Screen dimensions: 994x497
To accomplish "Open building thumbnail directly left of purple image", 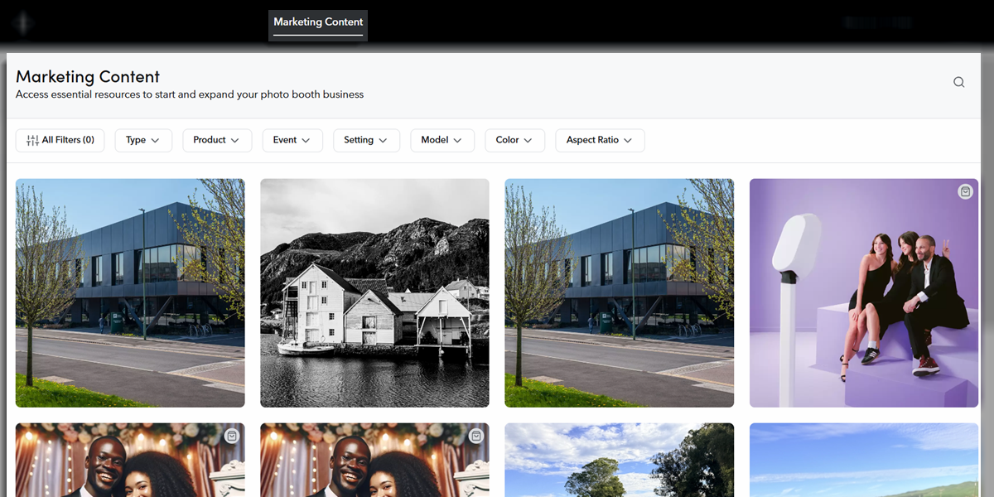I will (620, 293).
